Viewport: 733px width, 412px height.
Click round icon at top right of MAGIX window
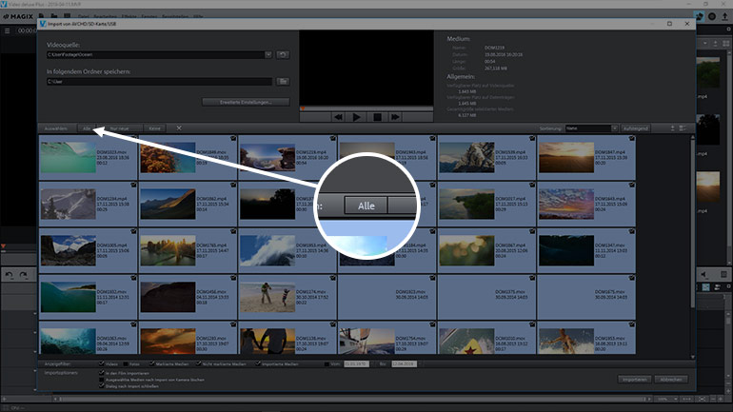[712, 16]
